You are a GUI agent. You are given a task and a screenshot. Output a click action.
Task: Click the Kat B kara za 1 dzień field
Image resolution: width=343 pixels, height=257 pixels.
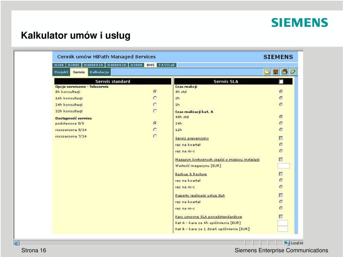coord(283,229)
